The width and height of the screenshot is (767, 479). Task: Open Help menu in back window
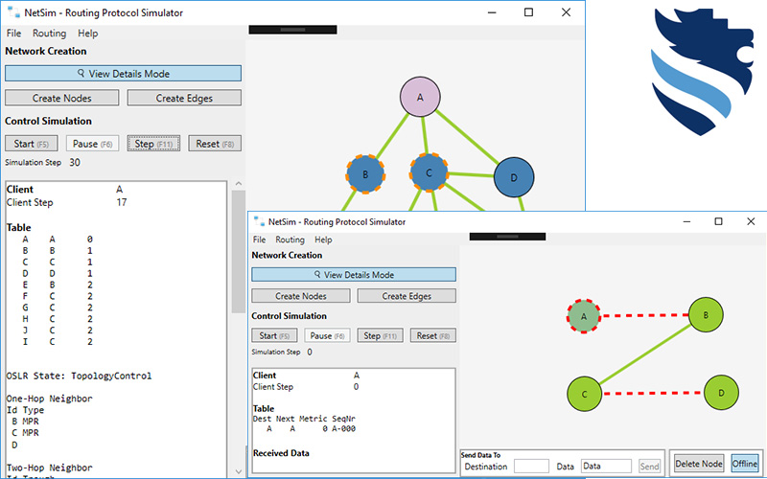pos(87,34)
